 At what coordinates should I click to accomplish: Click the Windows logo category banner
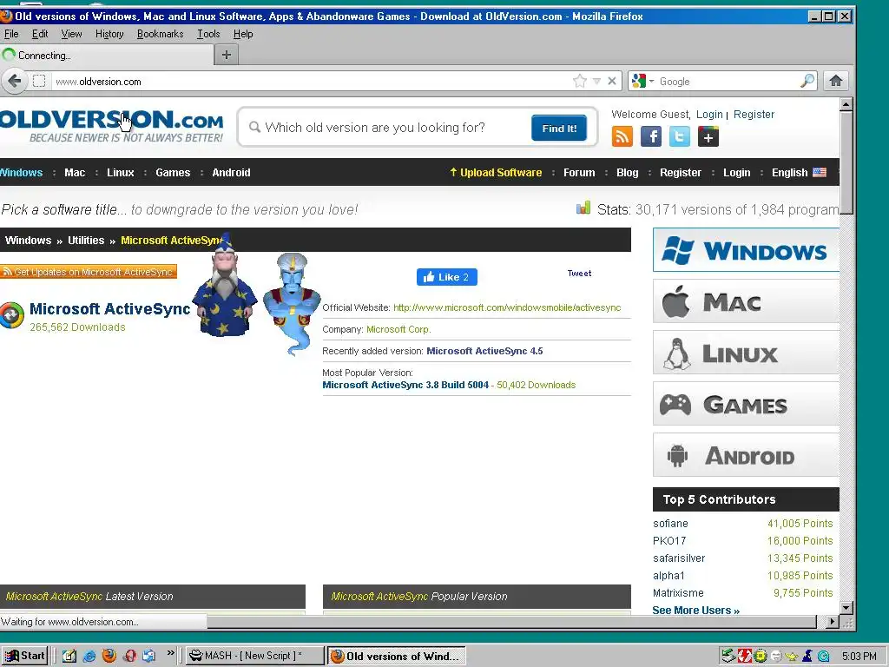point(746,250)
